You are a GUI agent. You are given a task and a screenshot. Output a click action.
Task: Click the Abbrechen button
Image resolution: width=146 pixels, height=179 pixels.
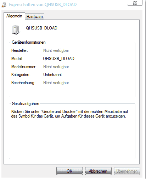click(98, 171)
